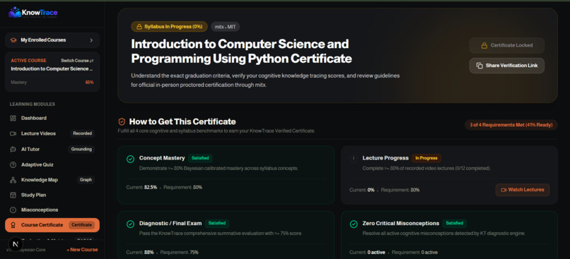Click the lock icon in syllabus badge
Viewport: 570px width, 259px height.
pos(139,27)
